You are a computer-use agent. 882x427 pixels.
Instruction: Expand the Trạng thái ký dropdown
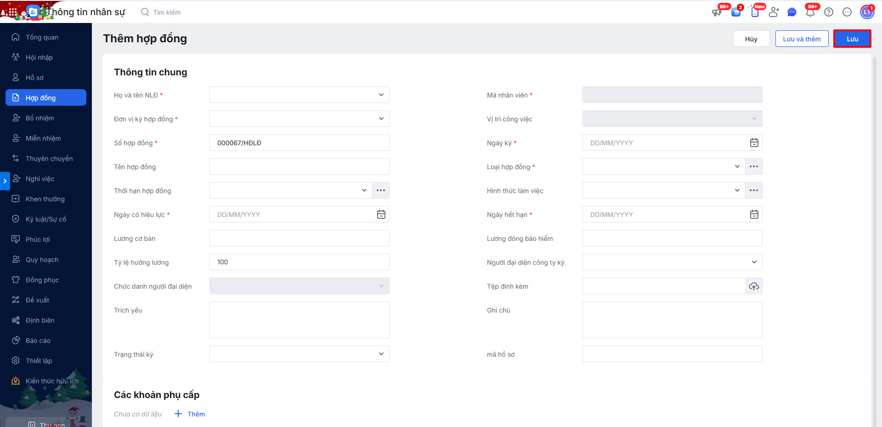299,354
